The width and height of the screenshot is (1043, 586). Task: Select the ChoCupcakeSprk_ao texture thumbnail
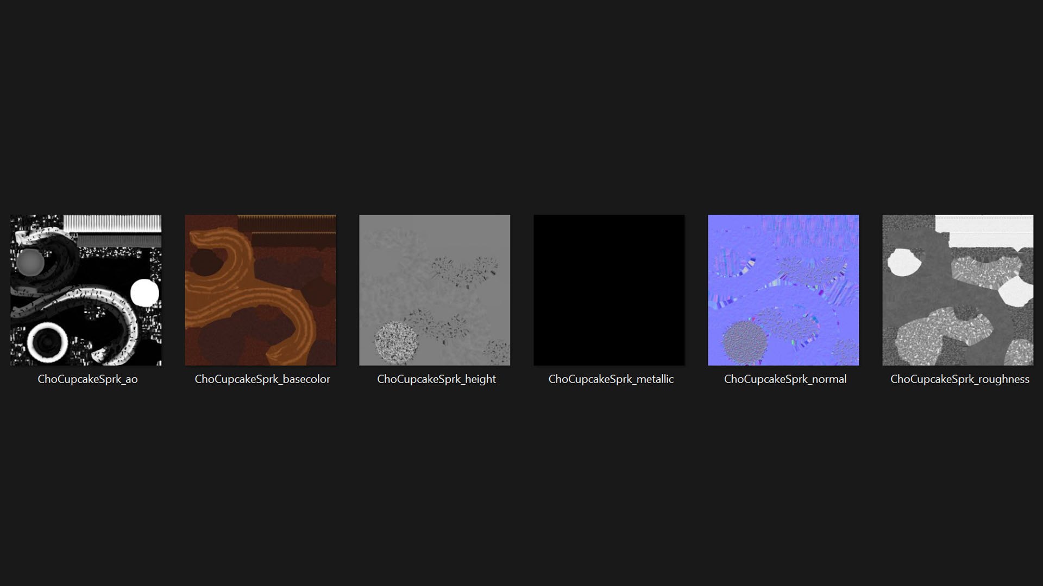(x=86, y=290)
